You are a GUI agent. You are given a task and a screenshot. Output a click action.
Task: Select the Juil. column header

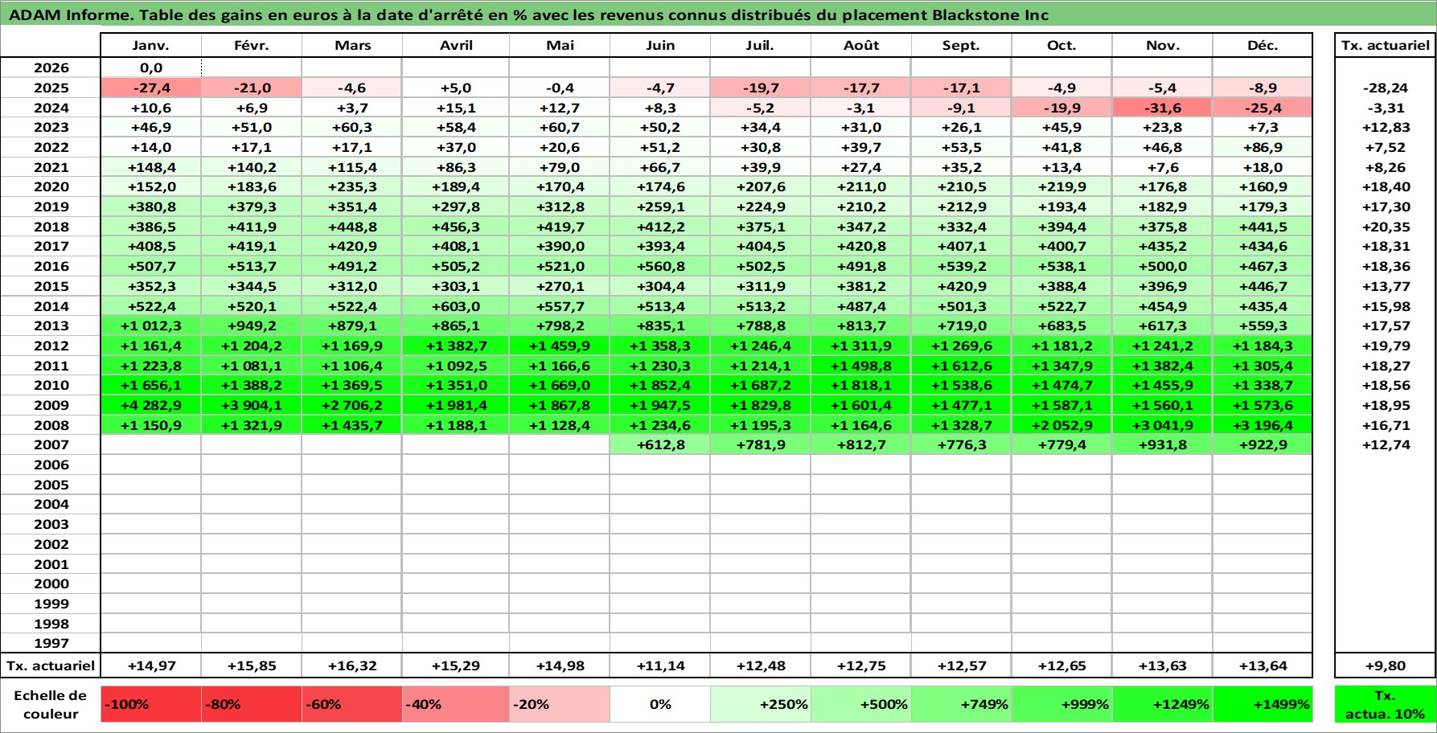coord(761,46)
